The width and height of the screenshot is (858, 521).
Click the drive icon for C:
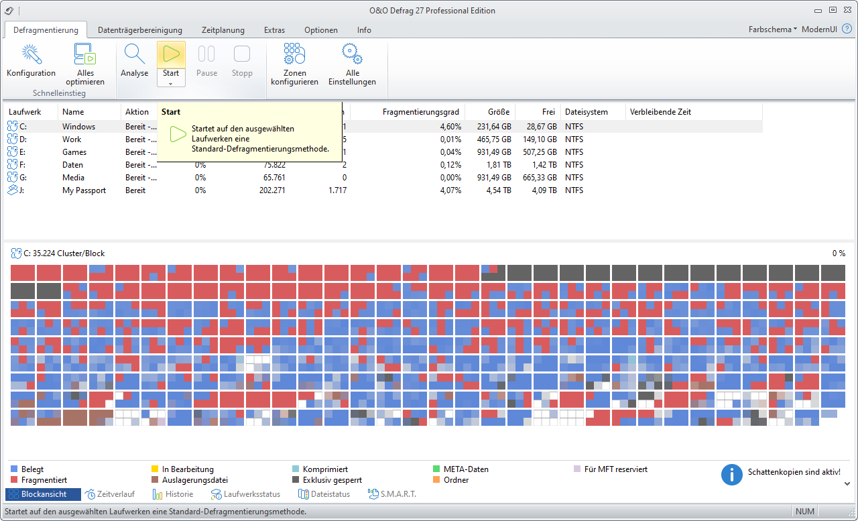(13, 126)
